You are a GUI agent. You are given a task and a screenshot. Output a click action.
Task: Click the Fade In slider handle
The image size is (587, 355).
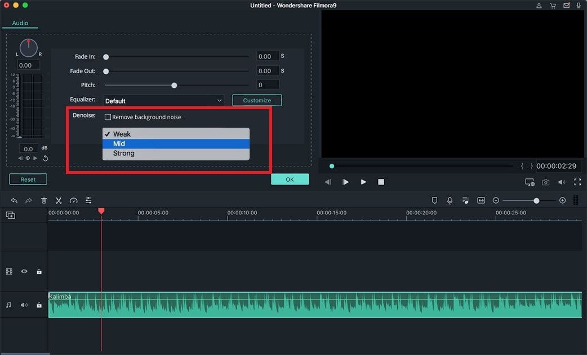[x=106, y=57]
